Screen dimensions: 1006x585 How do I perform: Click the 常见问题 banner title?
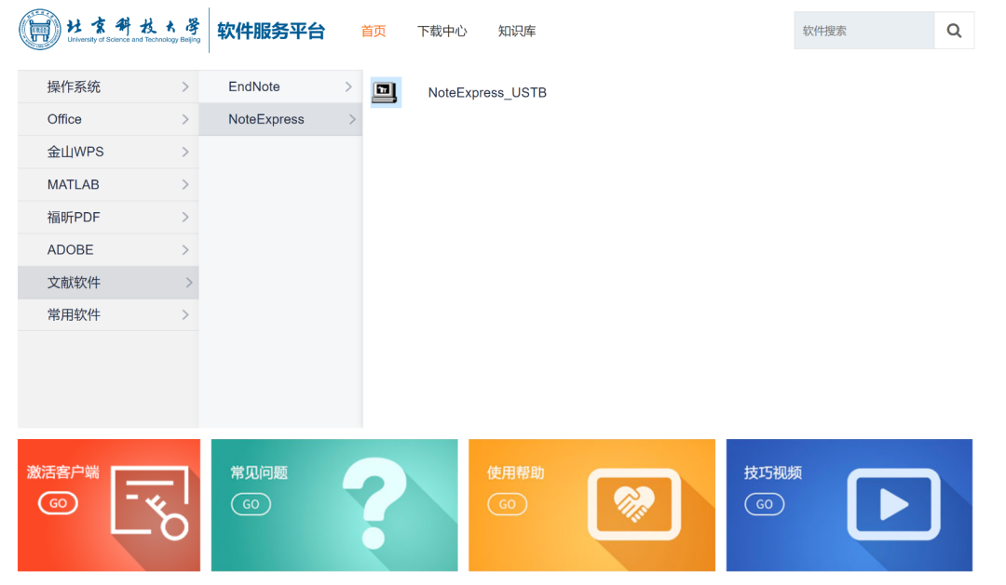pyautogui.click(x=259, y=472)
